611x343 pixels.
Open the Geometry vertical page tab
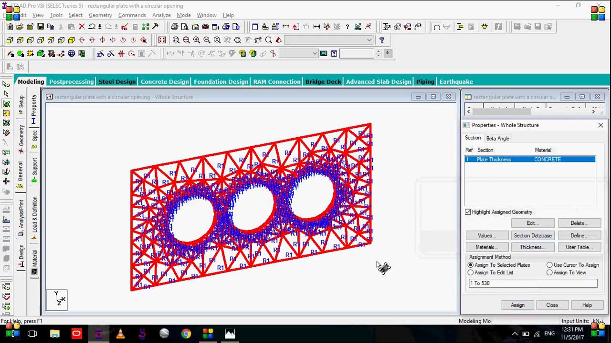(x=21, y=139)
